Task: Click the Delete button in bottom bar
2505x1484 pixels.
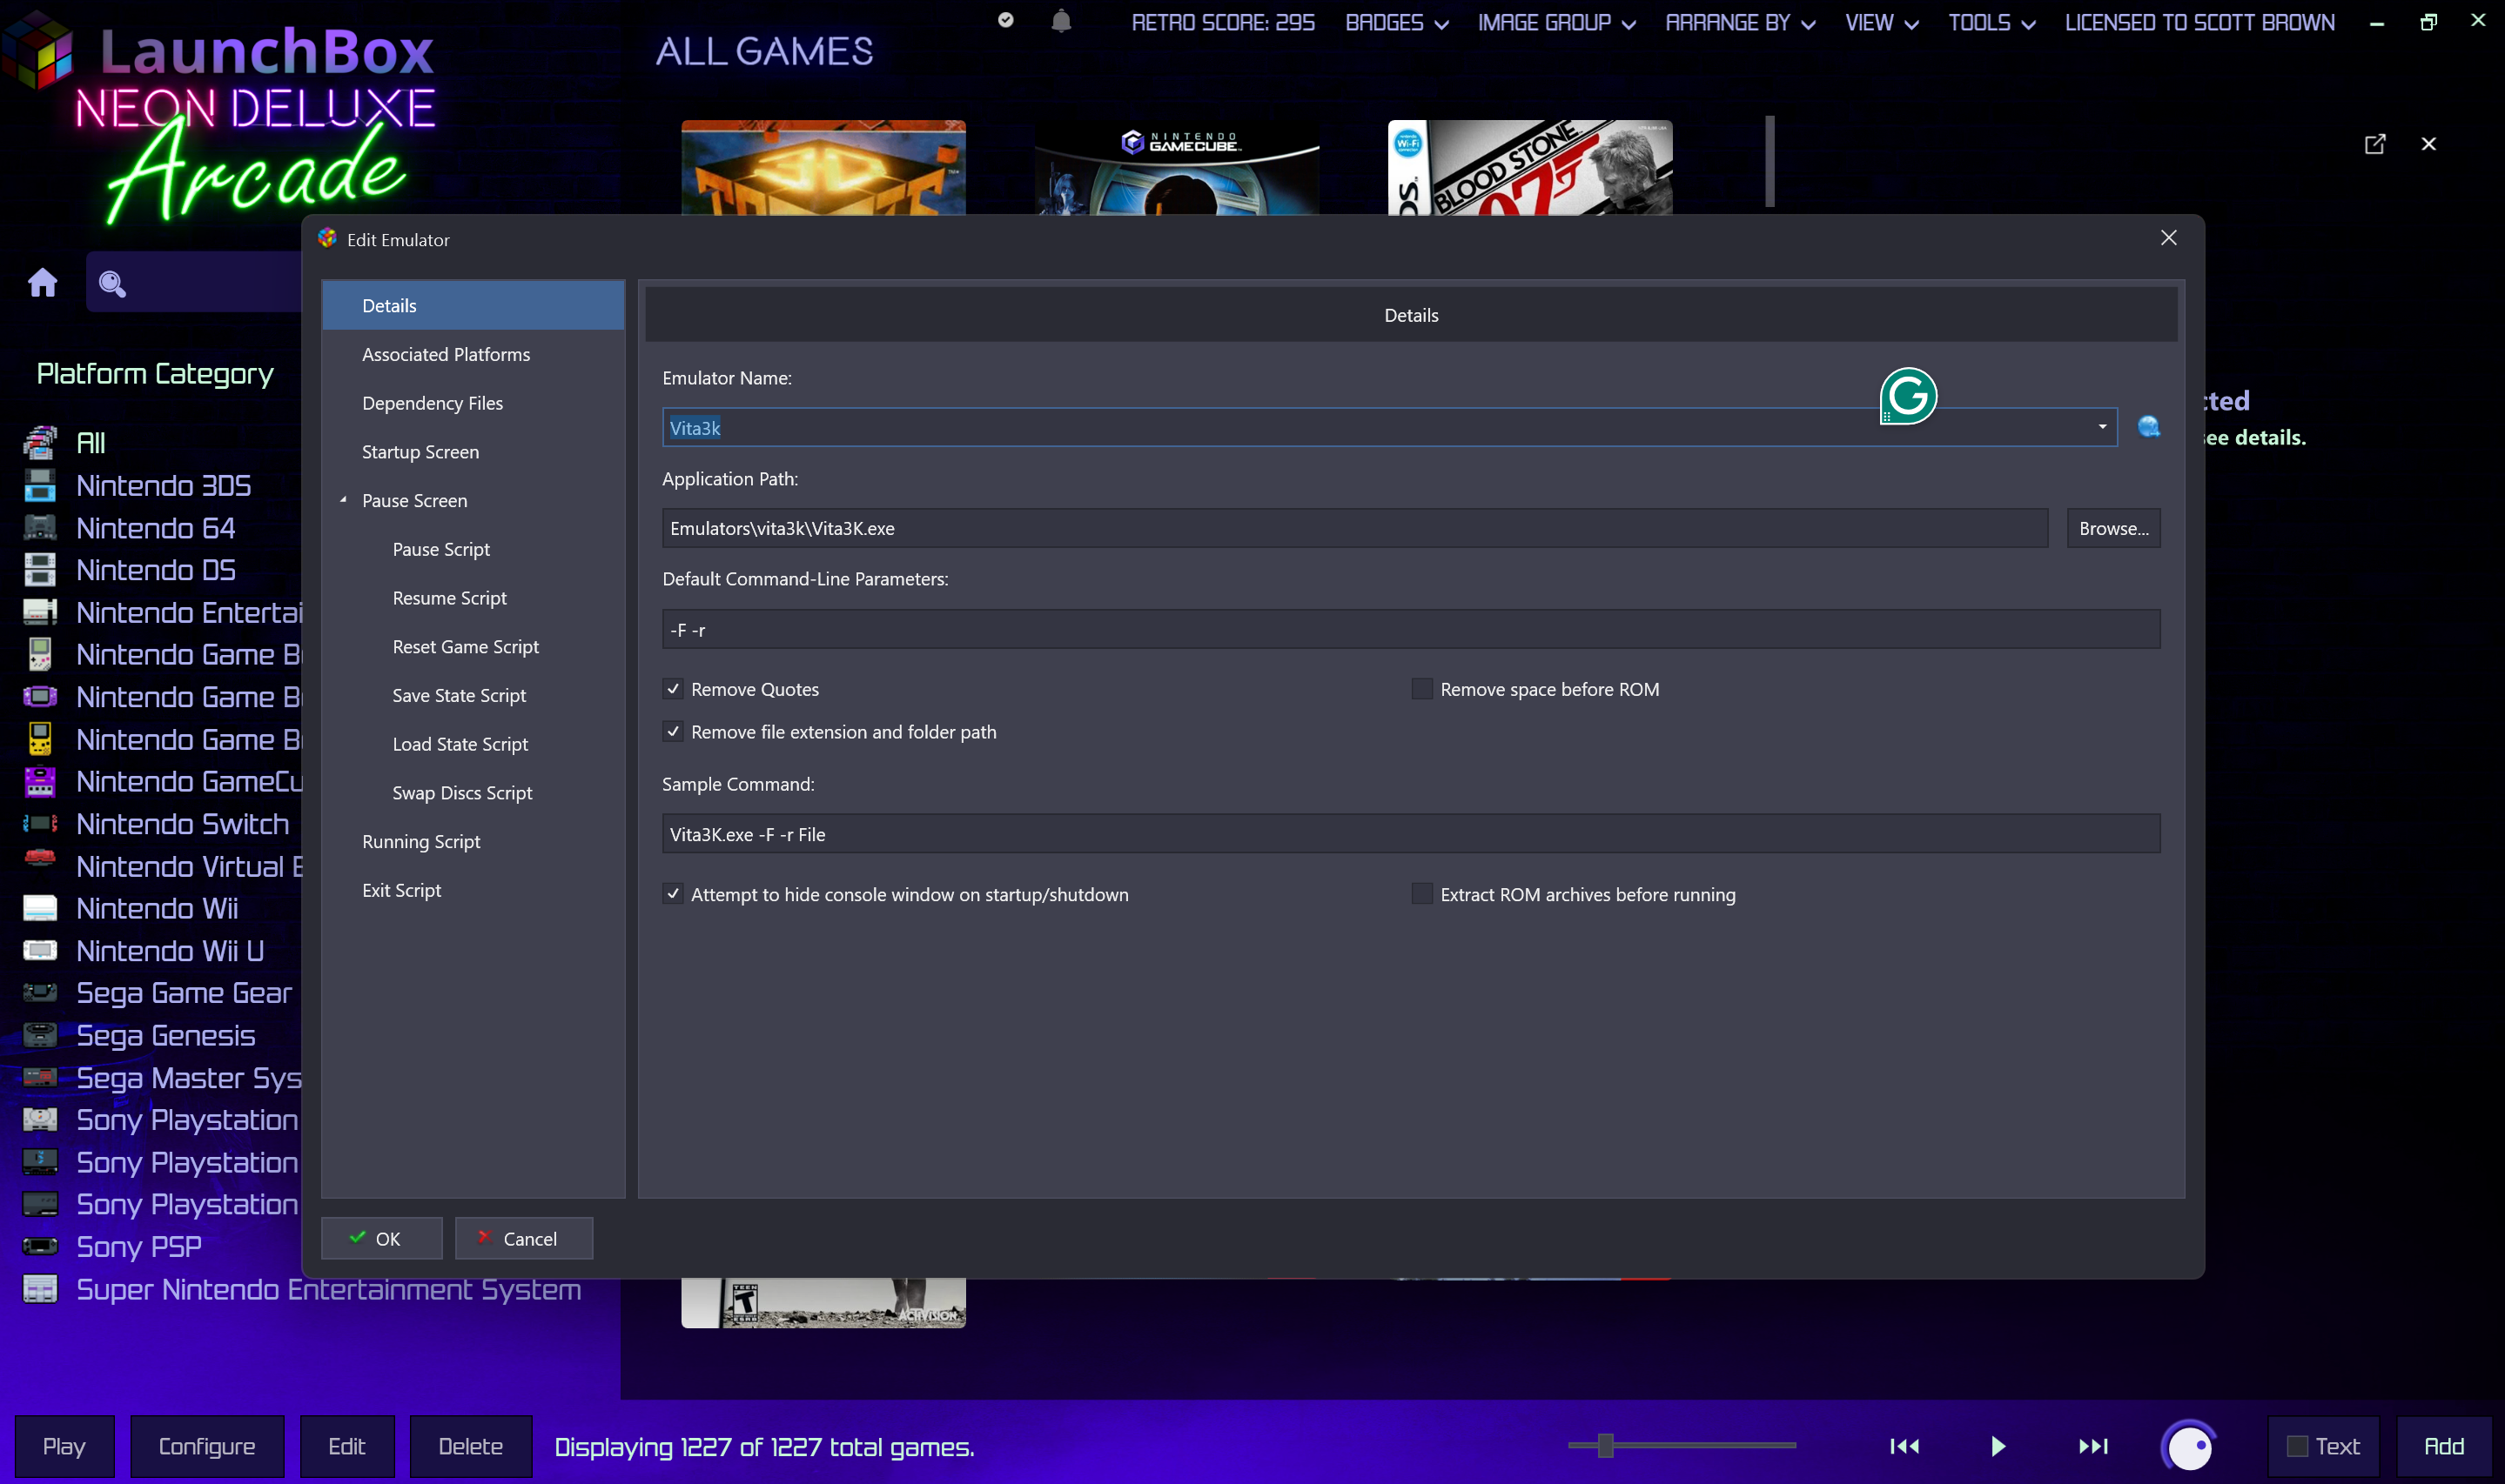Action: coord(470,1446)
